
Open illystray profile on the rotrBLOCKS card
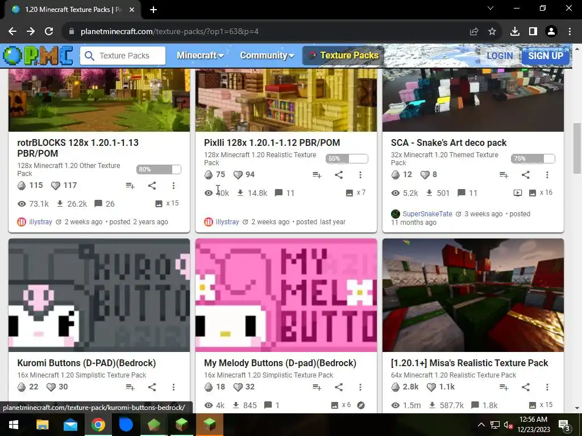pyautogui.click(x=40, y=222)
